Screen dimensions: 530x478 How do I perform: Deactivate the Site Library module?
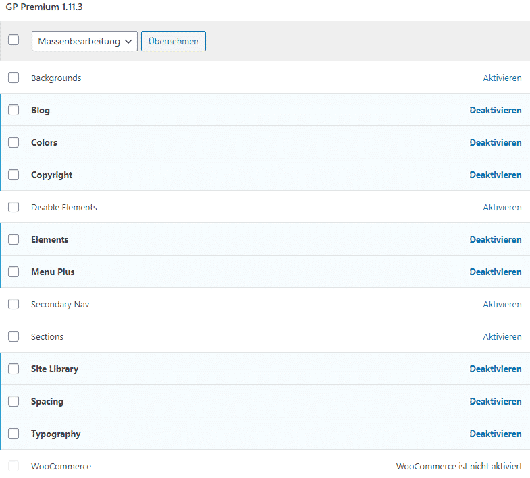click(496, 369)
